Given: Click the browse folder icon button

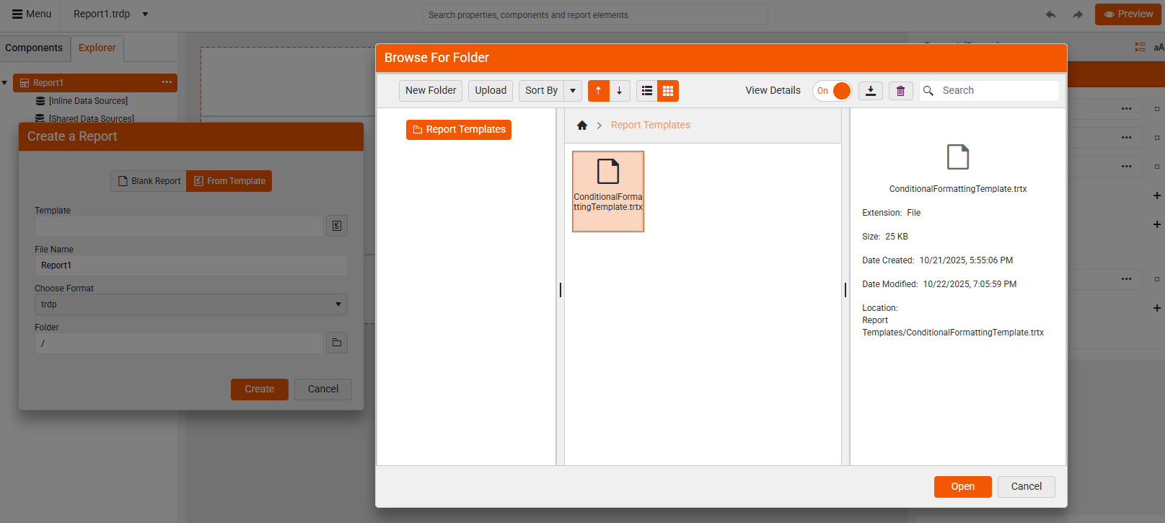Looking at the screenshot, I should pos(337,343).
